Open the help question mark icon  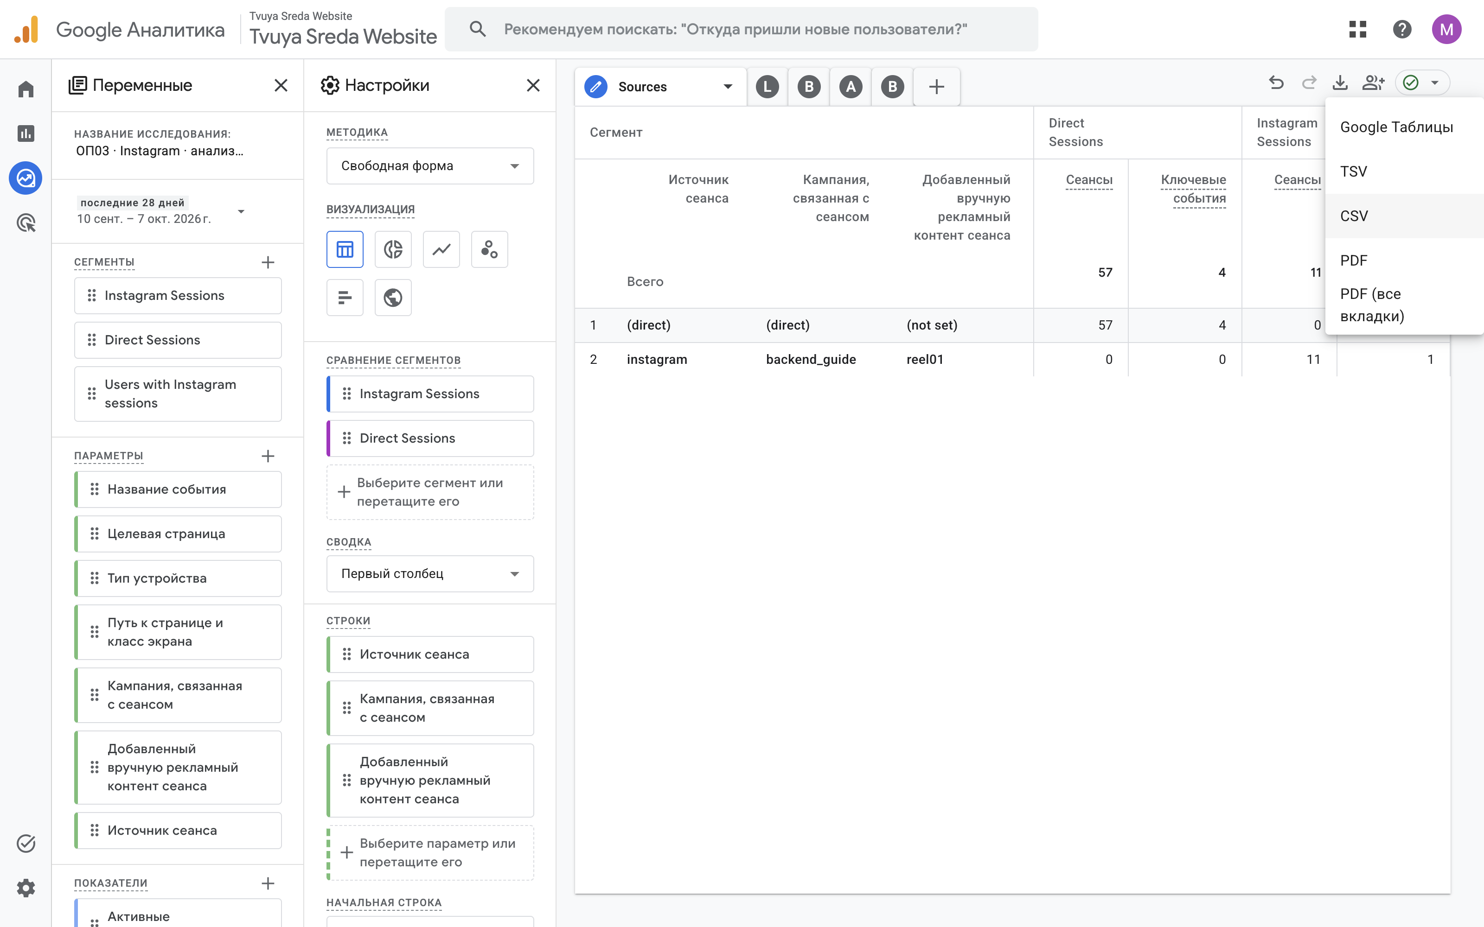tap(1402, 29)
